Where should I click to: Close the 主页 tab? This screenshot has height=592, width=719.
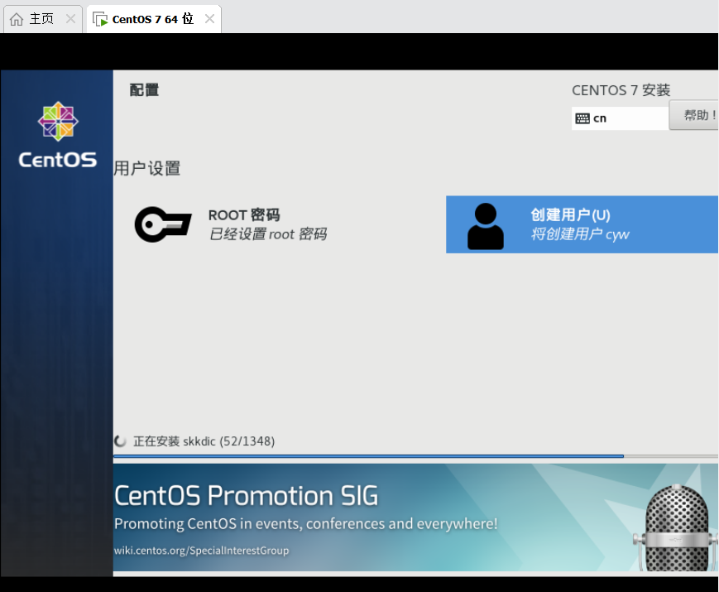click(x=70, y=19)
